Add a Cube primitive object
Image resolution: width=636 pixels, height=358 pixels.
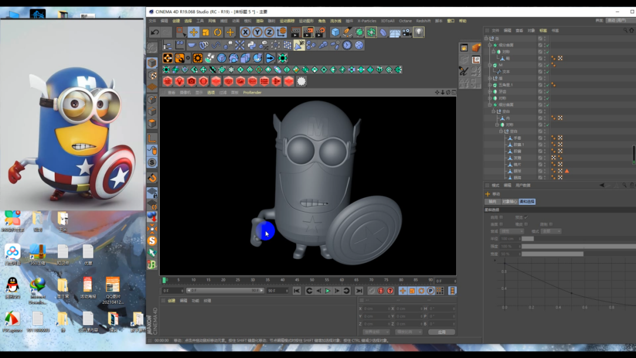(x=335, y=32)
